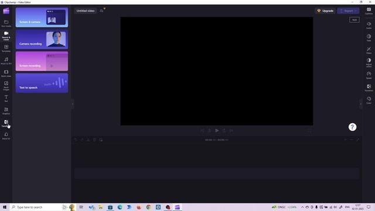
Task: Open the Fade properties panel
Action: point(369,38)
